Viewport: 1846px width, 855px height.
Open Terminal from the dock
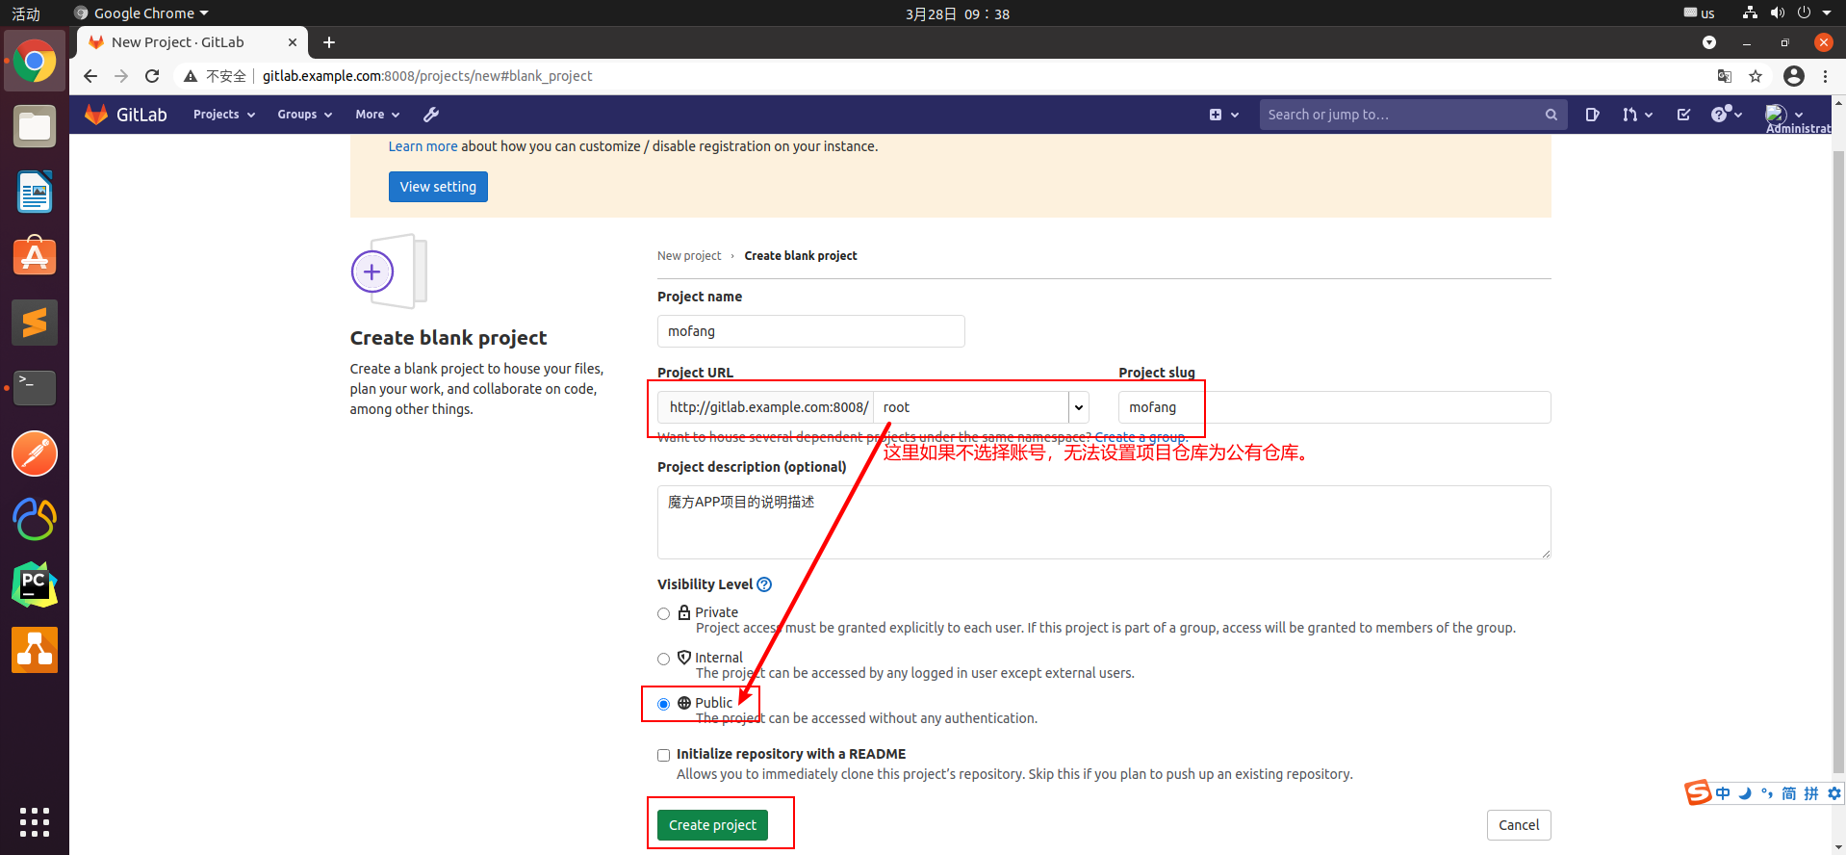[x=35, y=388]
